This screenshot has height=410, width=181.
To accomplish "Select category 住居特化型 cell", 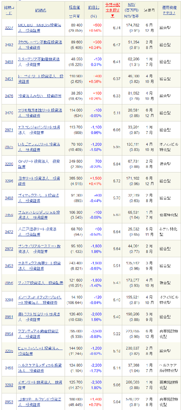I will click(169, 215).
